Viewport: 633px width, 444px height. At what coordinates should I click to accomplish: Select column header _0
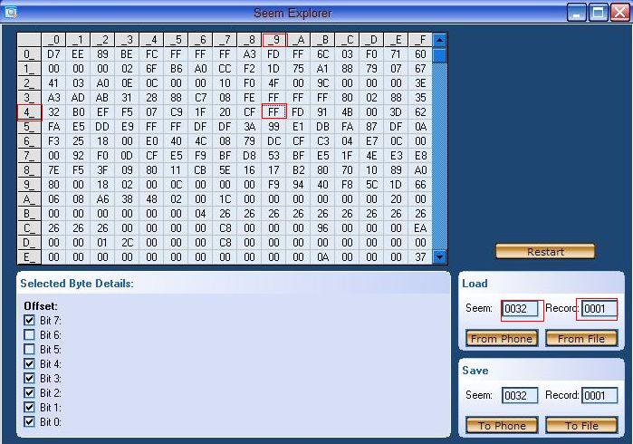coord(53,40)
